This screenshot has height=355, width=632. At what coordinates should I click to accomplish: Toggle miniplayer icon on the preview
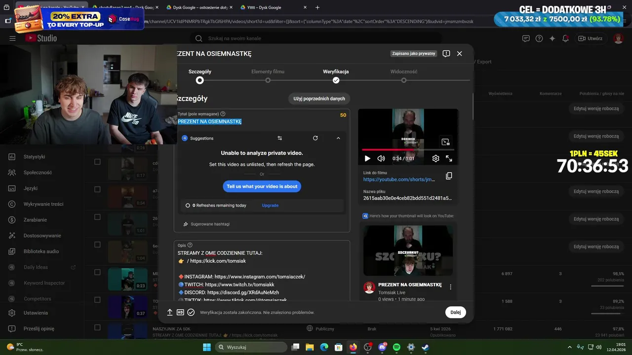click(x=445, y=142)
